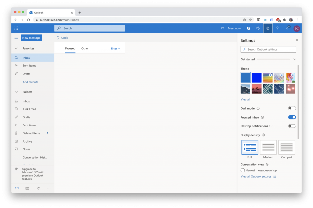
Task: Open the Filter dropdown
Action: [115, 49]
